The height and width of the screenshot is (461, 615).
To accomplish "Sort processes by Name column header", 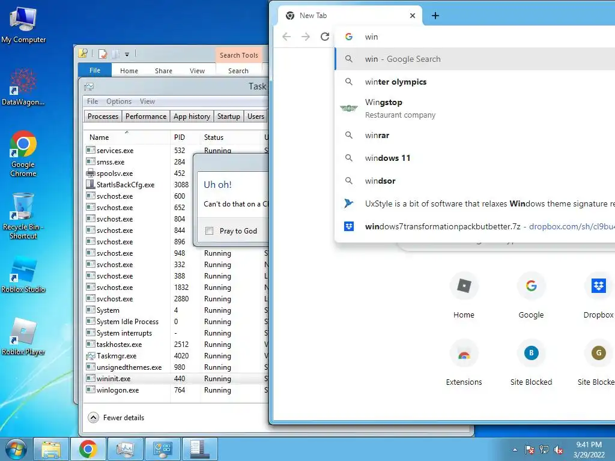I will [127, 137].
